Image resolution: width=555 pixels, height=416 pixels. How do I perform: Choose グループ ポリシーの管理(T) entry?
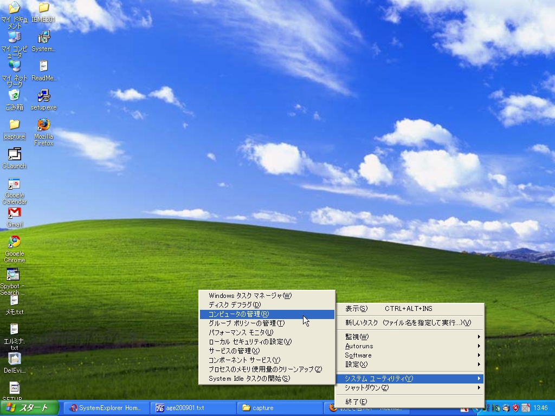[x=267, y=323]
